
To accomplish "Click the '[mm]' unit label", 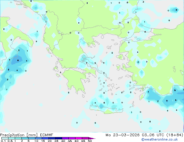I will coord(32,135).
